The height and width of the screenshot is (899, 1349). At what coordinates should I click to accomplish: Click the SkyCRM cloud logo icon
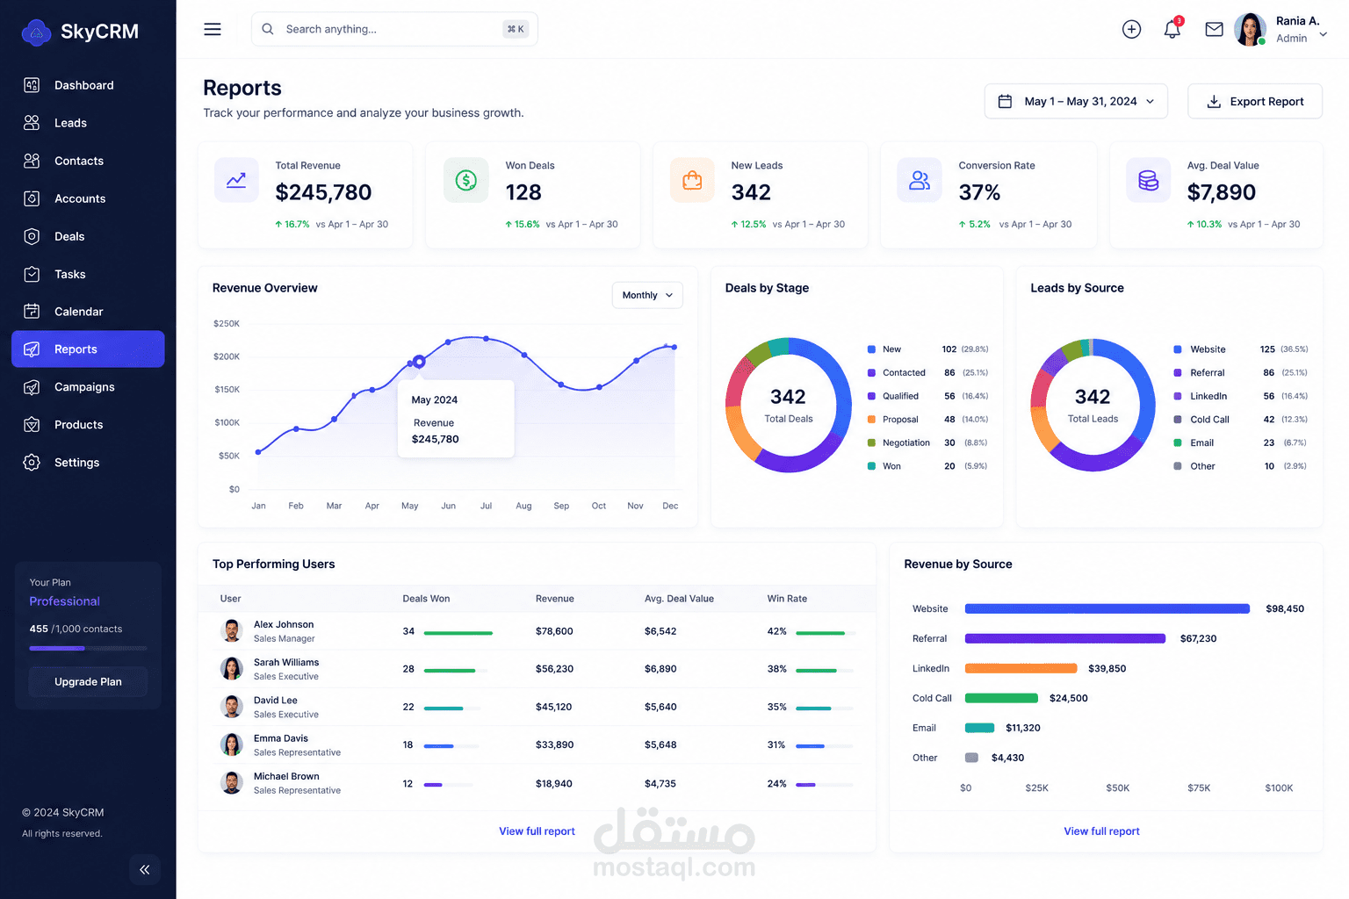pos(36,32)
